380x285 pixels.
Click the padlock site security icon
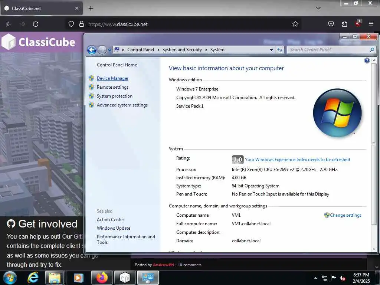pyautogui.click(x=82, y=24)
